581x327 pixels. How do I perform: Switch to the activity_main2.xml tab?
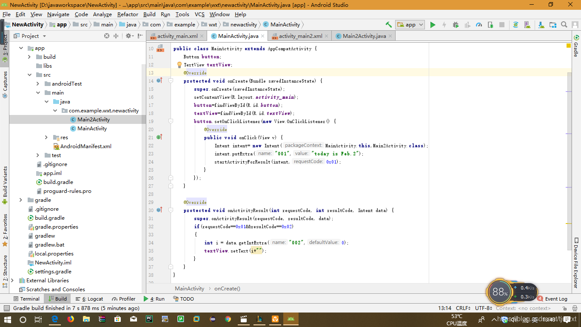pyautogui.click(x=301, y=36)
